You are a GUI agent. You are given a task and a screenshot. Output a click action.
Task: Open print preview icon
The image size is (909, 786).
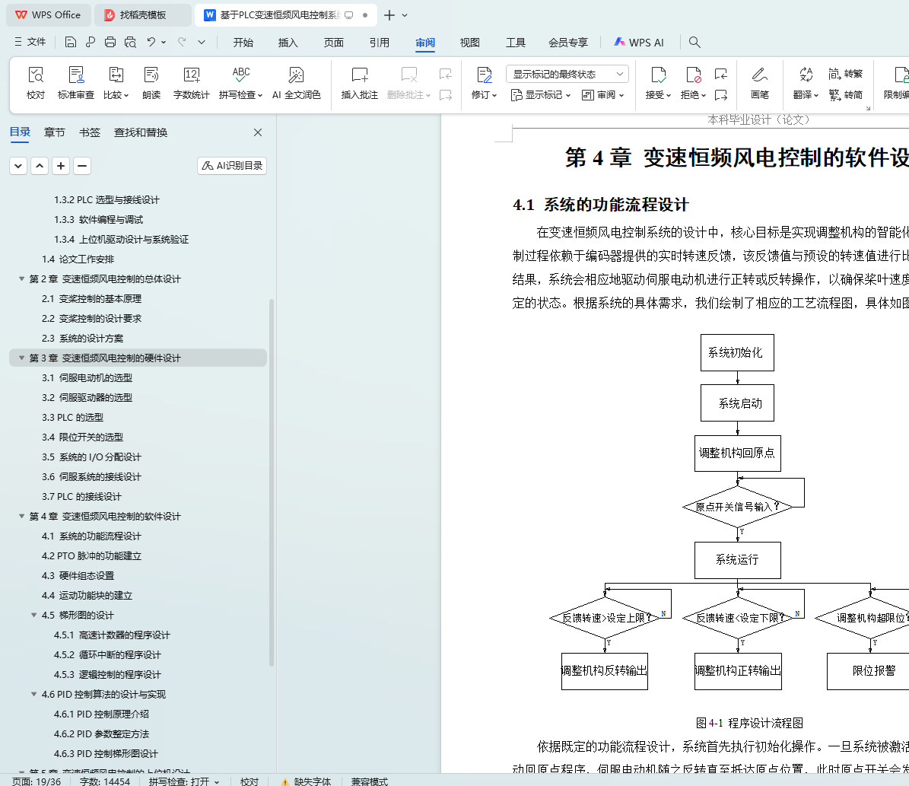point(130,42)
